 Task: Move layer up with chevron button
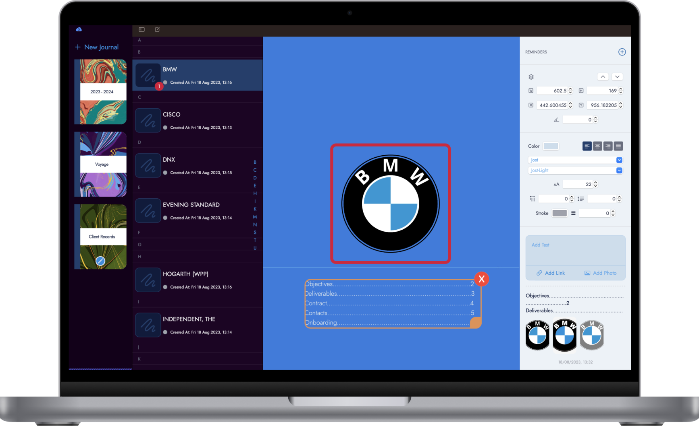coord(603,77)
